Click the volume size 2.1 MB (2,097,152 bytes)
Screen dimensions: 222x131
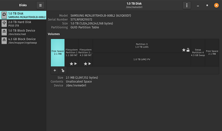[x=82, y=78]
